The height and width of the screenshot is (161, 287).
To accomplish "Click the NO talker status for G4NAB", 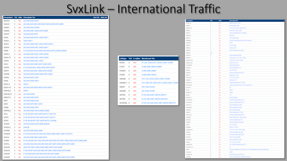I will [x=135, y=79].
